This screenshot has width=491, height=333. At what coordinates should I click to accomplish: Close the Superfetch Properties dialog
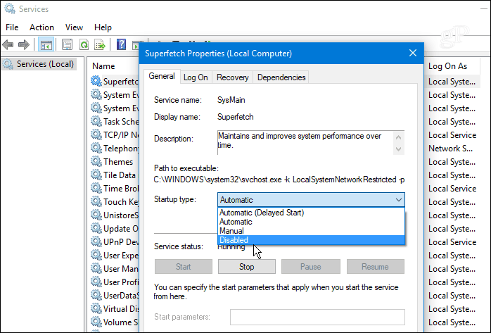coord(413,53)
